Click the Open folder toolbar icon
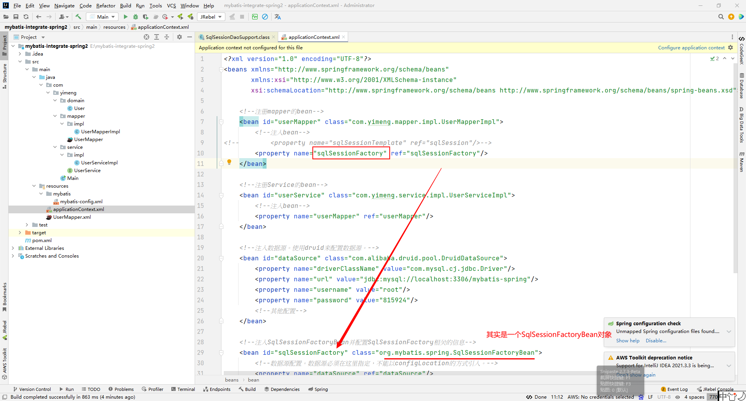This screenshot has height=401, width=746. tap(6, 17)
